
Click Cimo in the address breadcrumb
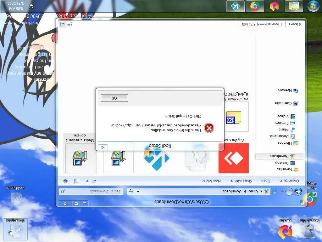click(x=253, y=191)
